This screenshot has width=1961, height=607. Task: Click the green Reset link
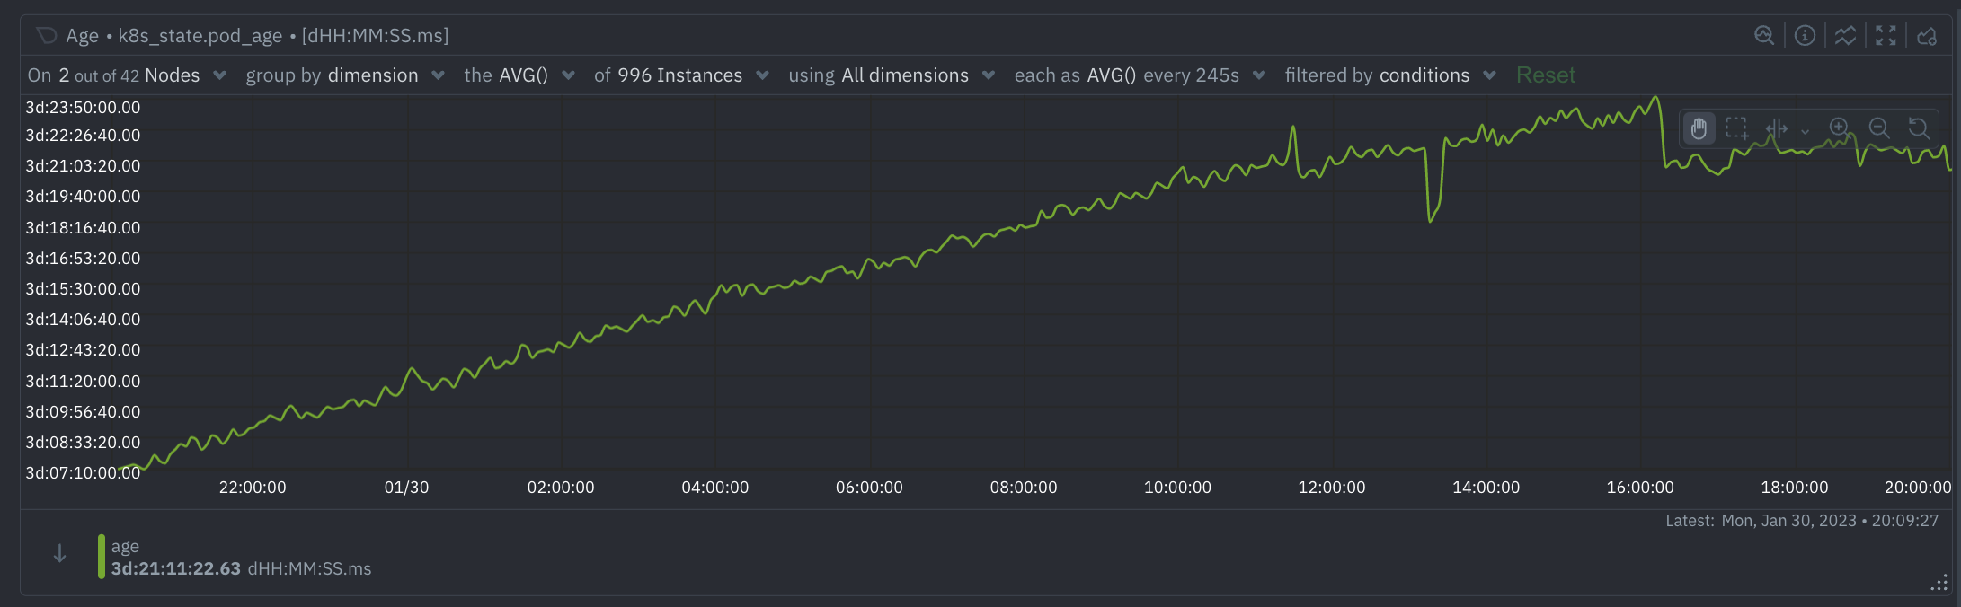pos(1546,75)
